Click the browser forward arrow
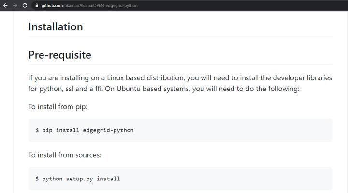 pyautogui.click(x=15, y=5)
